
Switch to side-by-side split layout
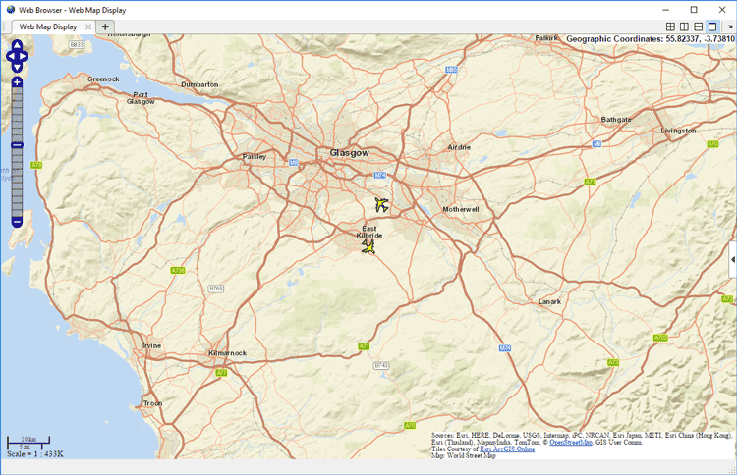coord(684,26)
